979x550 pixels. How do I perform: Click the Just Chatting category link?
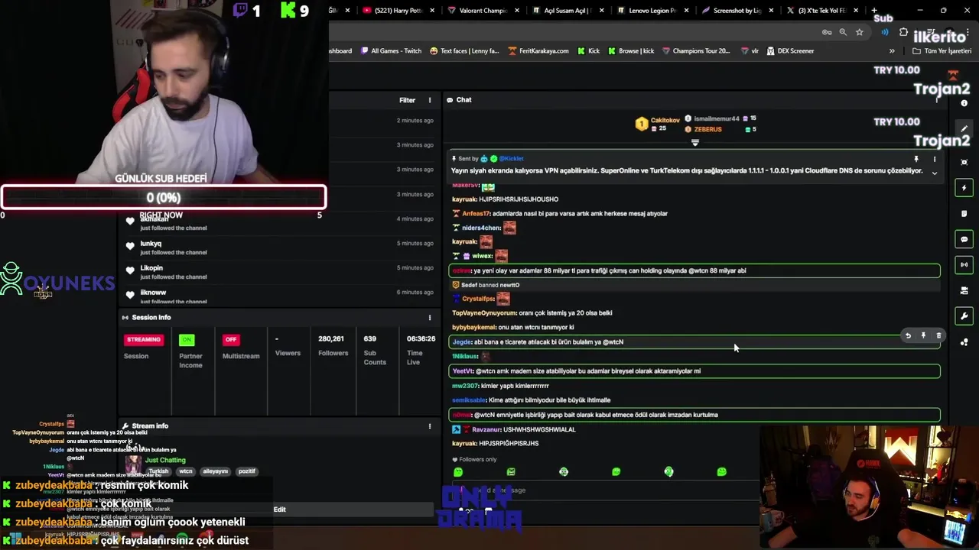pos(165,460)
